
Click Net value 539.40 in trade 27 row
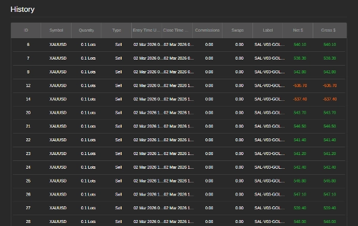[300, 208]
